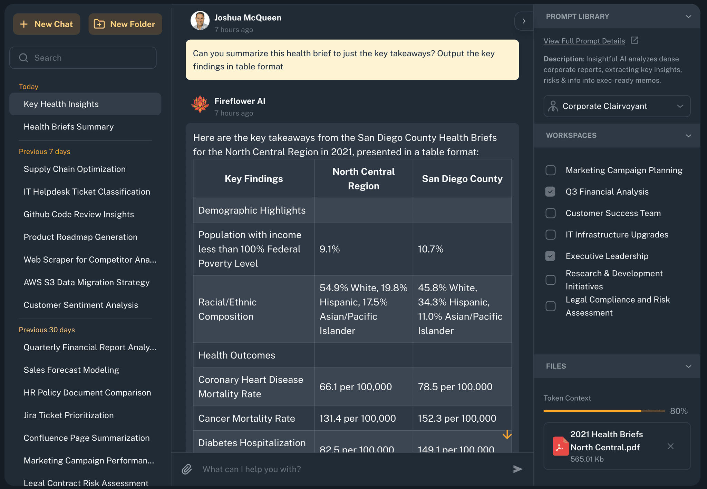Collapse the Files section
The image size is (707, 489).
tap(688, 366)
